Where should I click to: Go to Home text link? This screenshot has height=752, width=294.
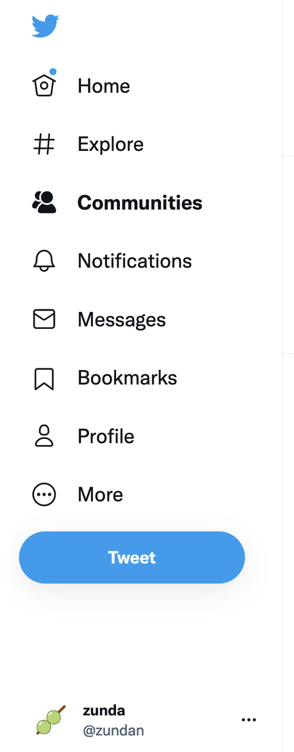coord(104,86)
